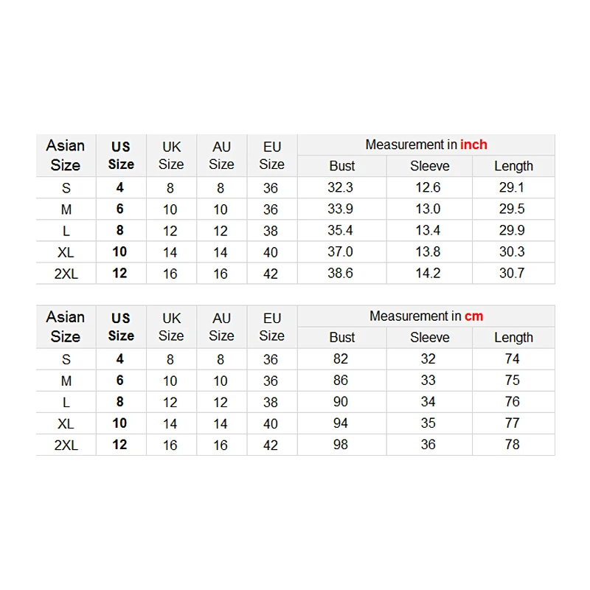
Task: Click the 'Measurement in inch' header
Action: pos(426,145)
